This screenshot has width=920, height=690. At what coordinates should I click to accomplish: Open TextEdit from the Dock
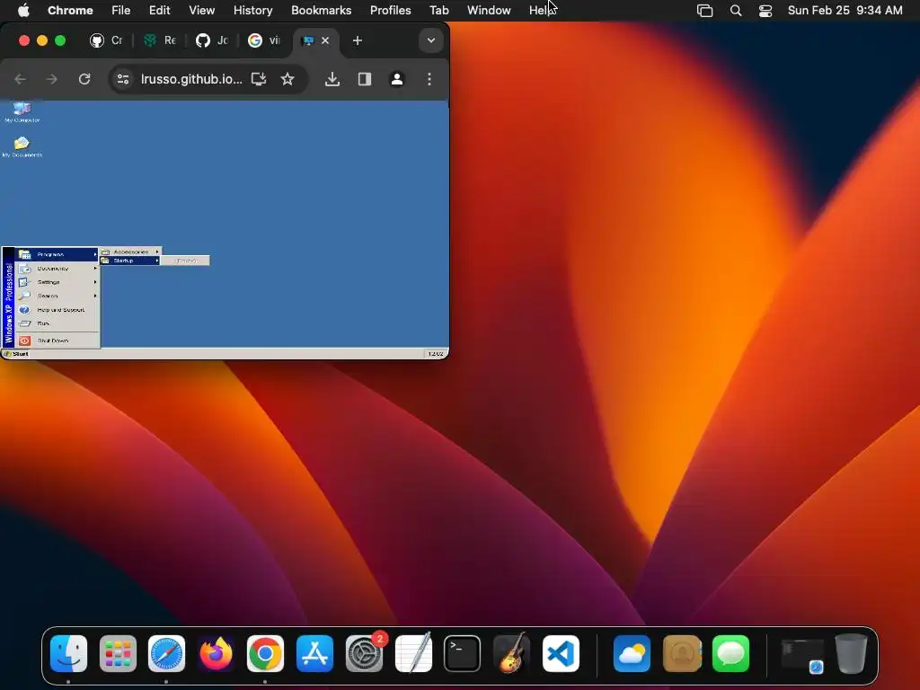pyautogui.click(x=413, y=654)
